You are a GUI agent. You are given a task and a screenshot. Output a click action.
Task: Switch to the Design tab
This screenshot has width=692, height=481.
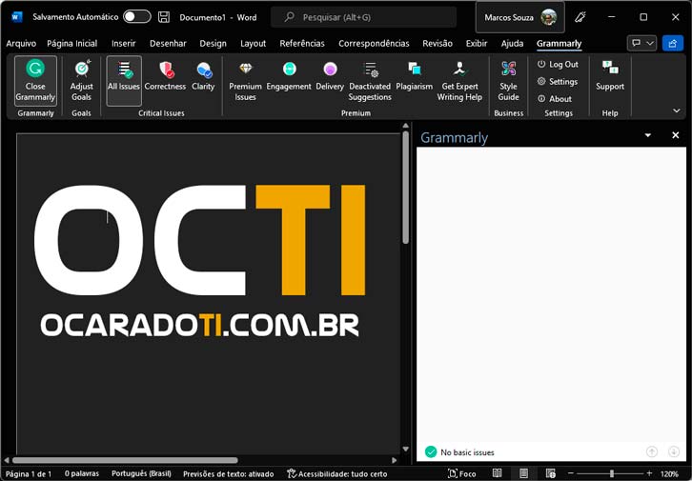point(213,43)
